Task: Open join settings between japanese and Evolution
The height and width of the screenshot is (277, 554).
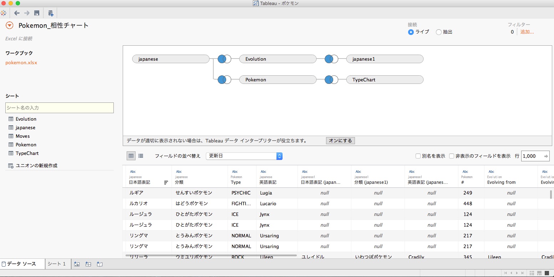Action: click(224, 59)
